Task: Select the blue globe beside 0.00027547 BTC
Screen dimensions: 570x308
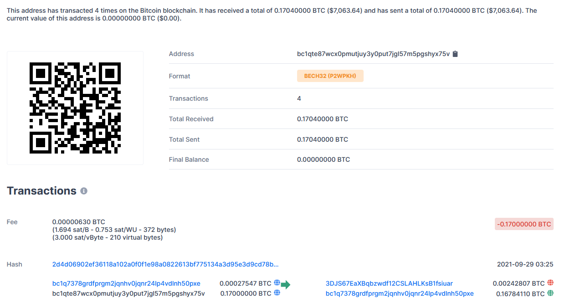Action: coord(277,283)
